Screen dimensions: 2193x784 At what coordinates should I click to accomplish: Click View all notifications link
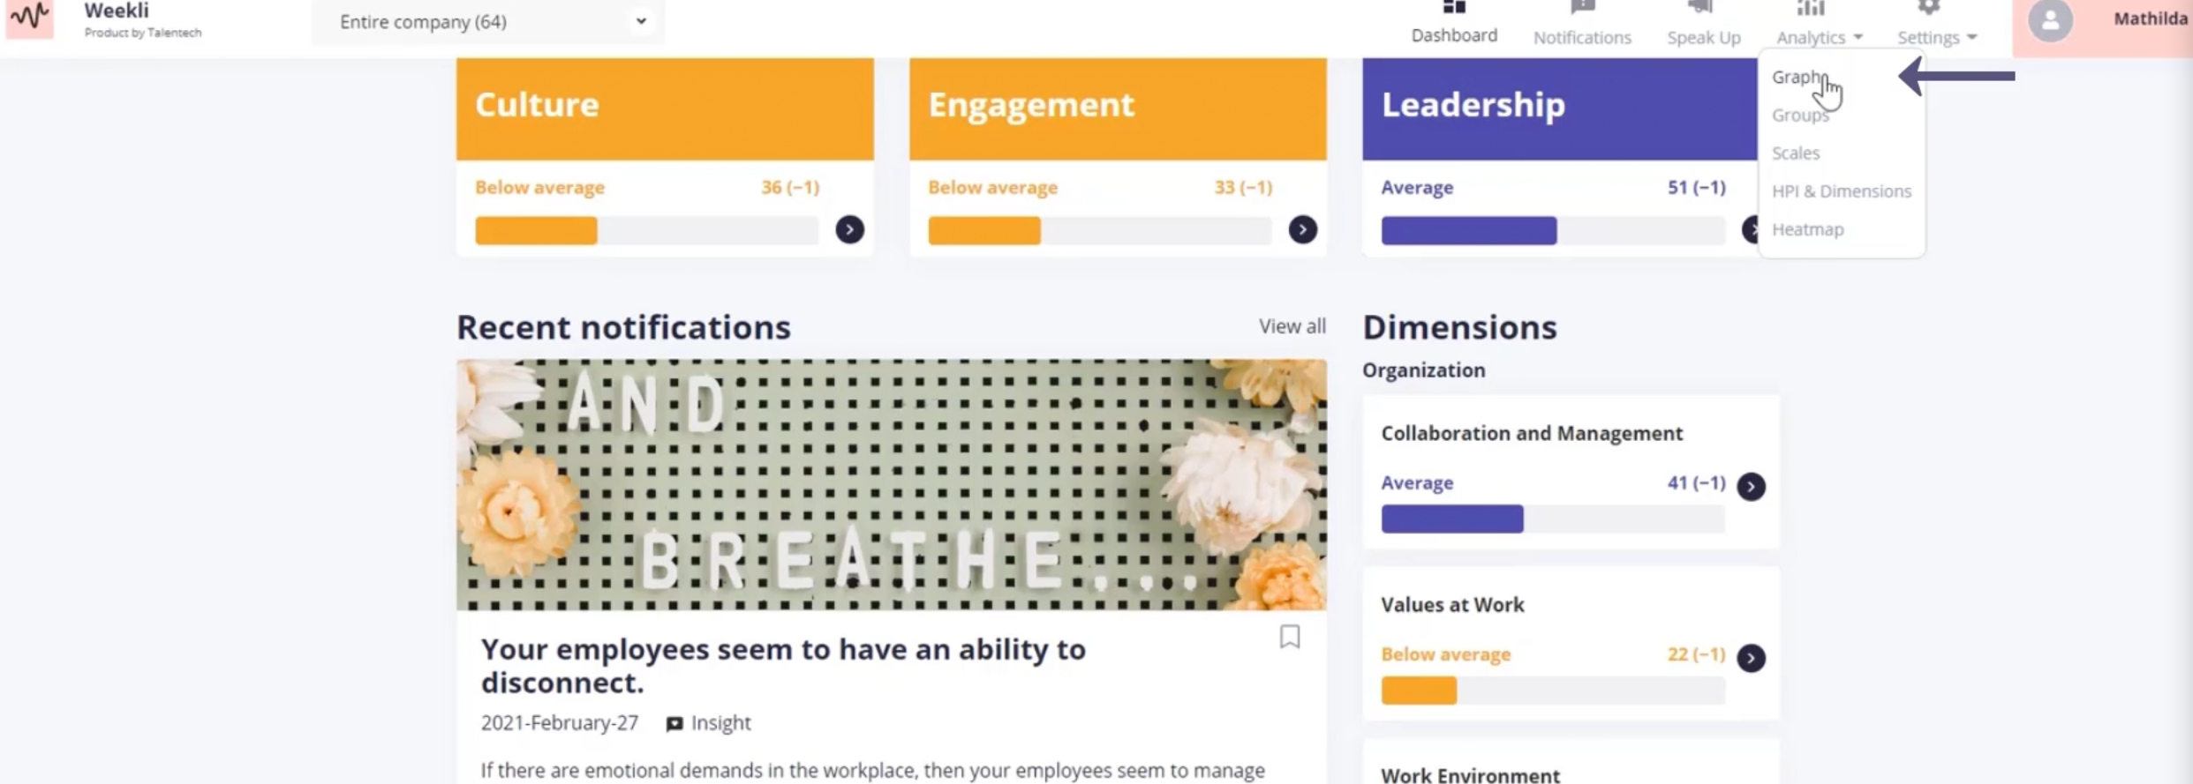click(1292, 326)
